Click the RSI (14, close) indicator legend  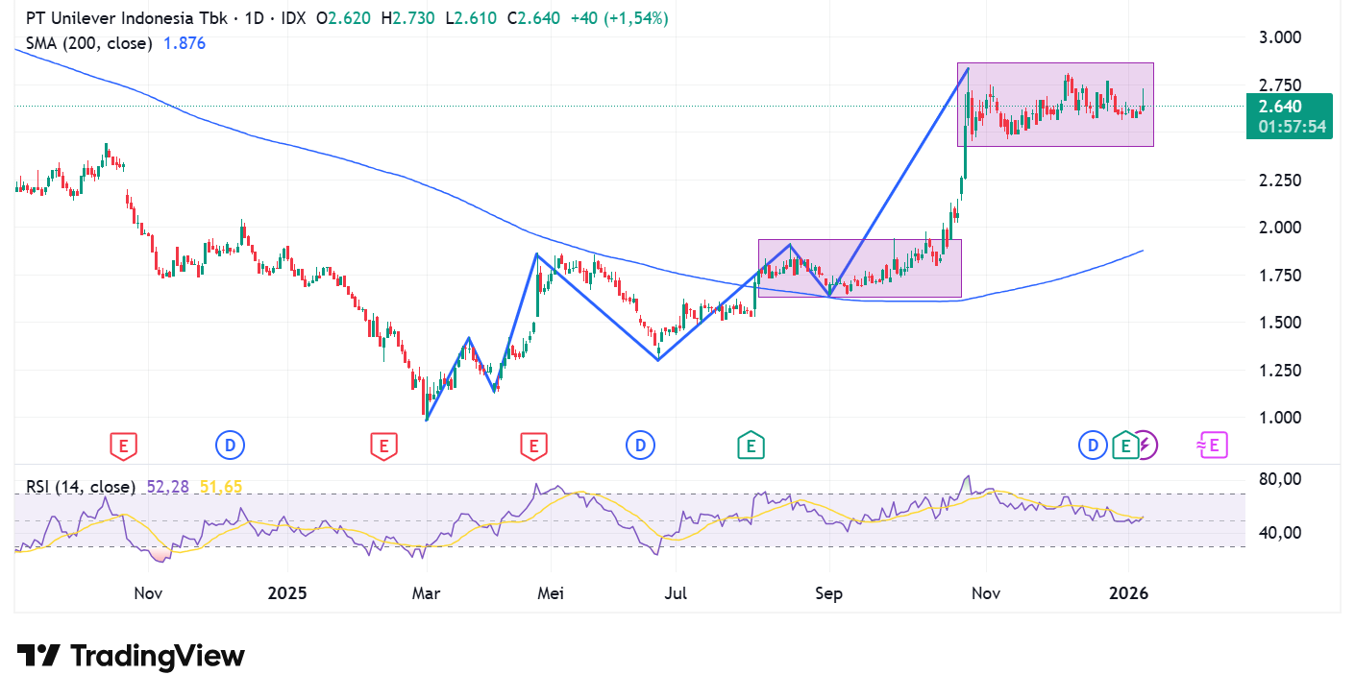pos(75,487)
